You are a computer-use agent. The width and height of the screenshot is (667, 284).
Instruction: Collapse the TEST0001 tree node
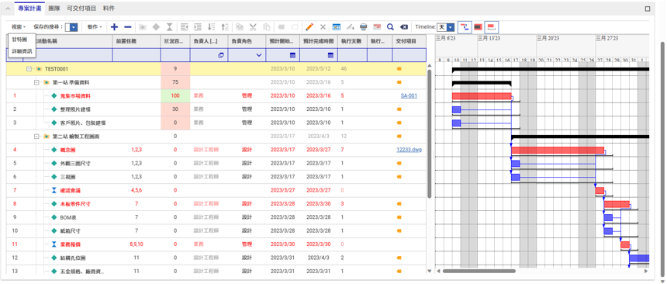click(x=29, y=68)
